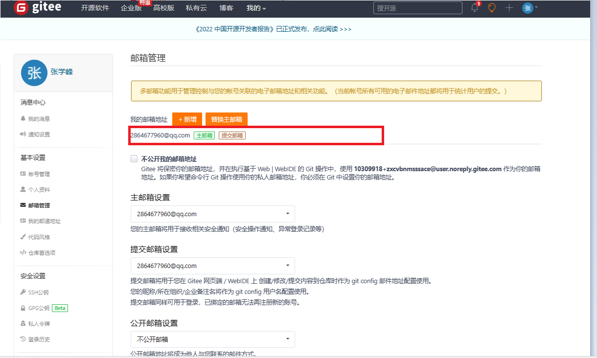Screen dimensions: 597x358
Task: Enable 不公开我的邮箱地址 checkbox
Action: (x=134, y=159)
